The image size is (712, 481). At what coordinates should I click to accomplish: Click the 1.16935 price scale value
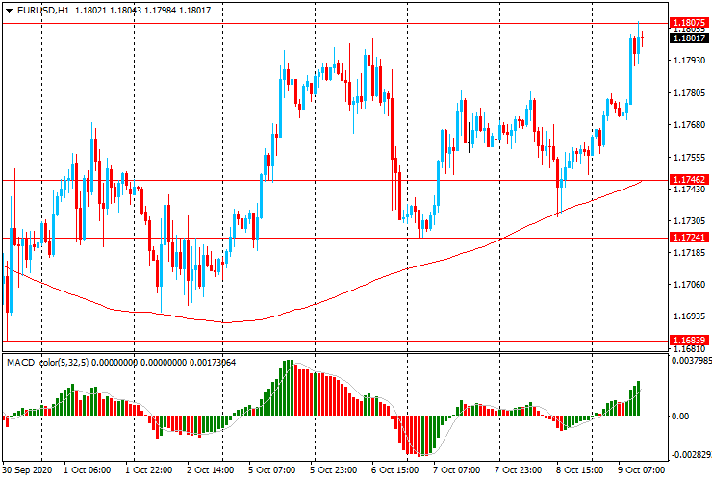click(x=690, y=316)
